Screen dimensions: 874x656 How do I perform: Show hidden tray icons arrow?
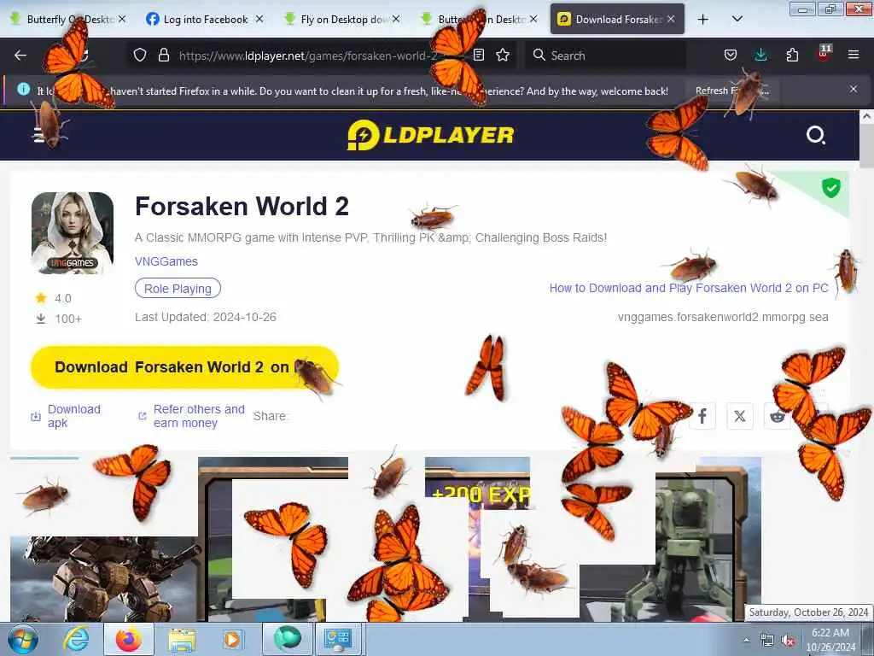(746, 641)
